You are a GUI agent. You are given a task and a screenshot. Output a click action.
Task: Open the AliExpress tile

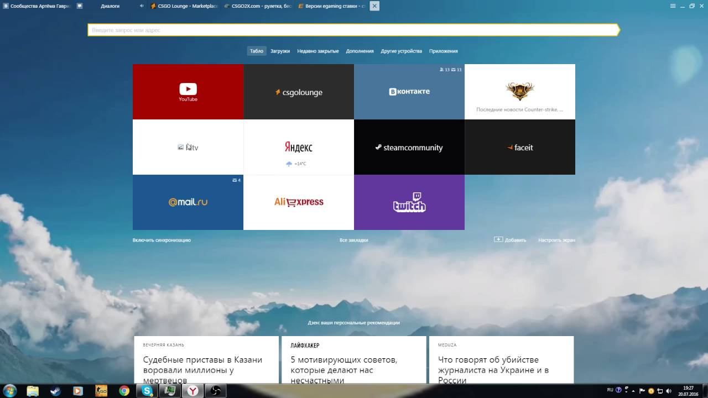299,202
